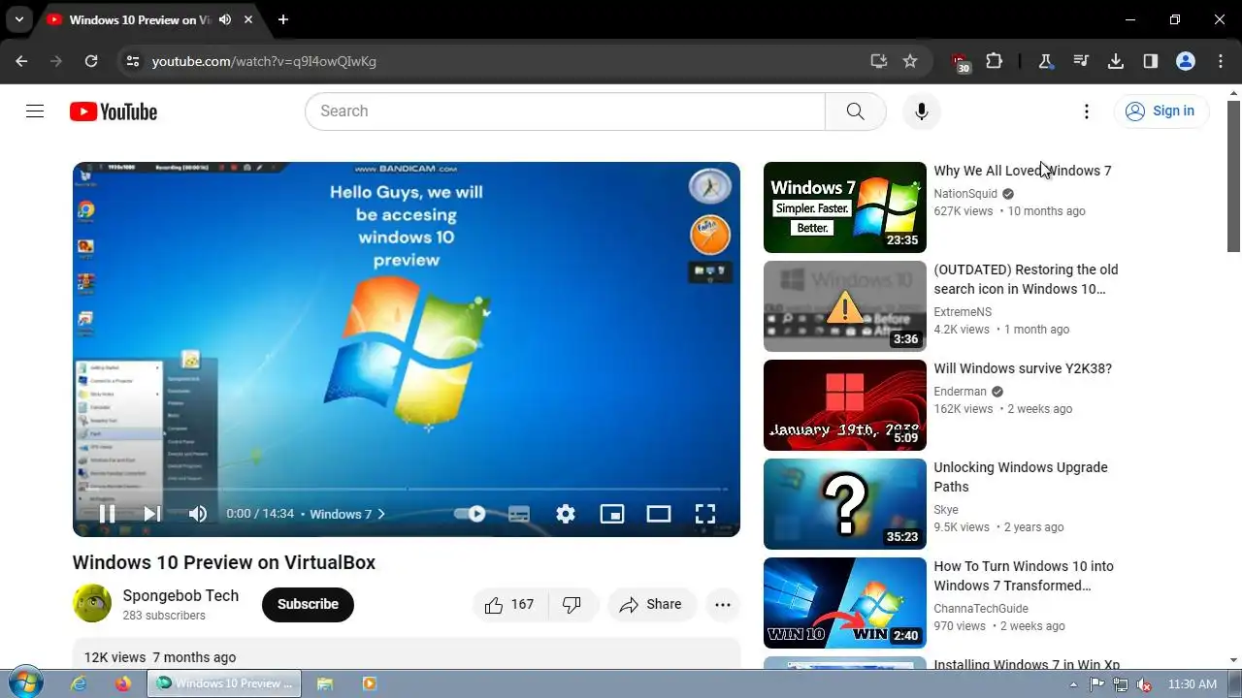Open the extension with the 30 badge

tap(961, 62)
